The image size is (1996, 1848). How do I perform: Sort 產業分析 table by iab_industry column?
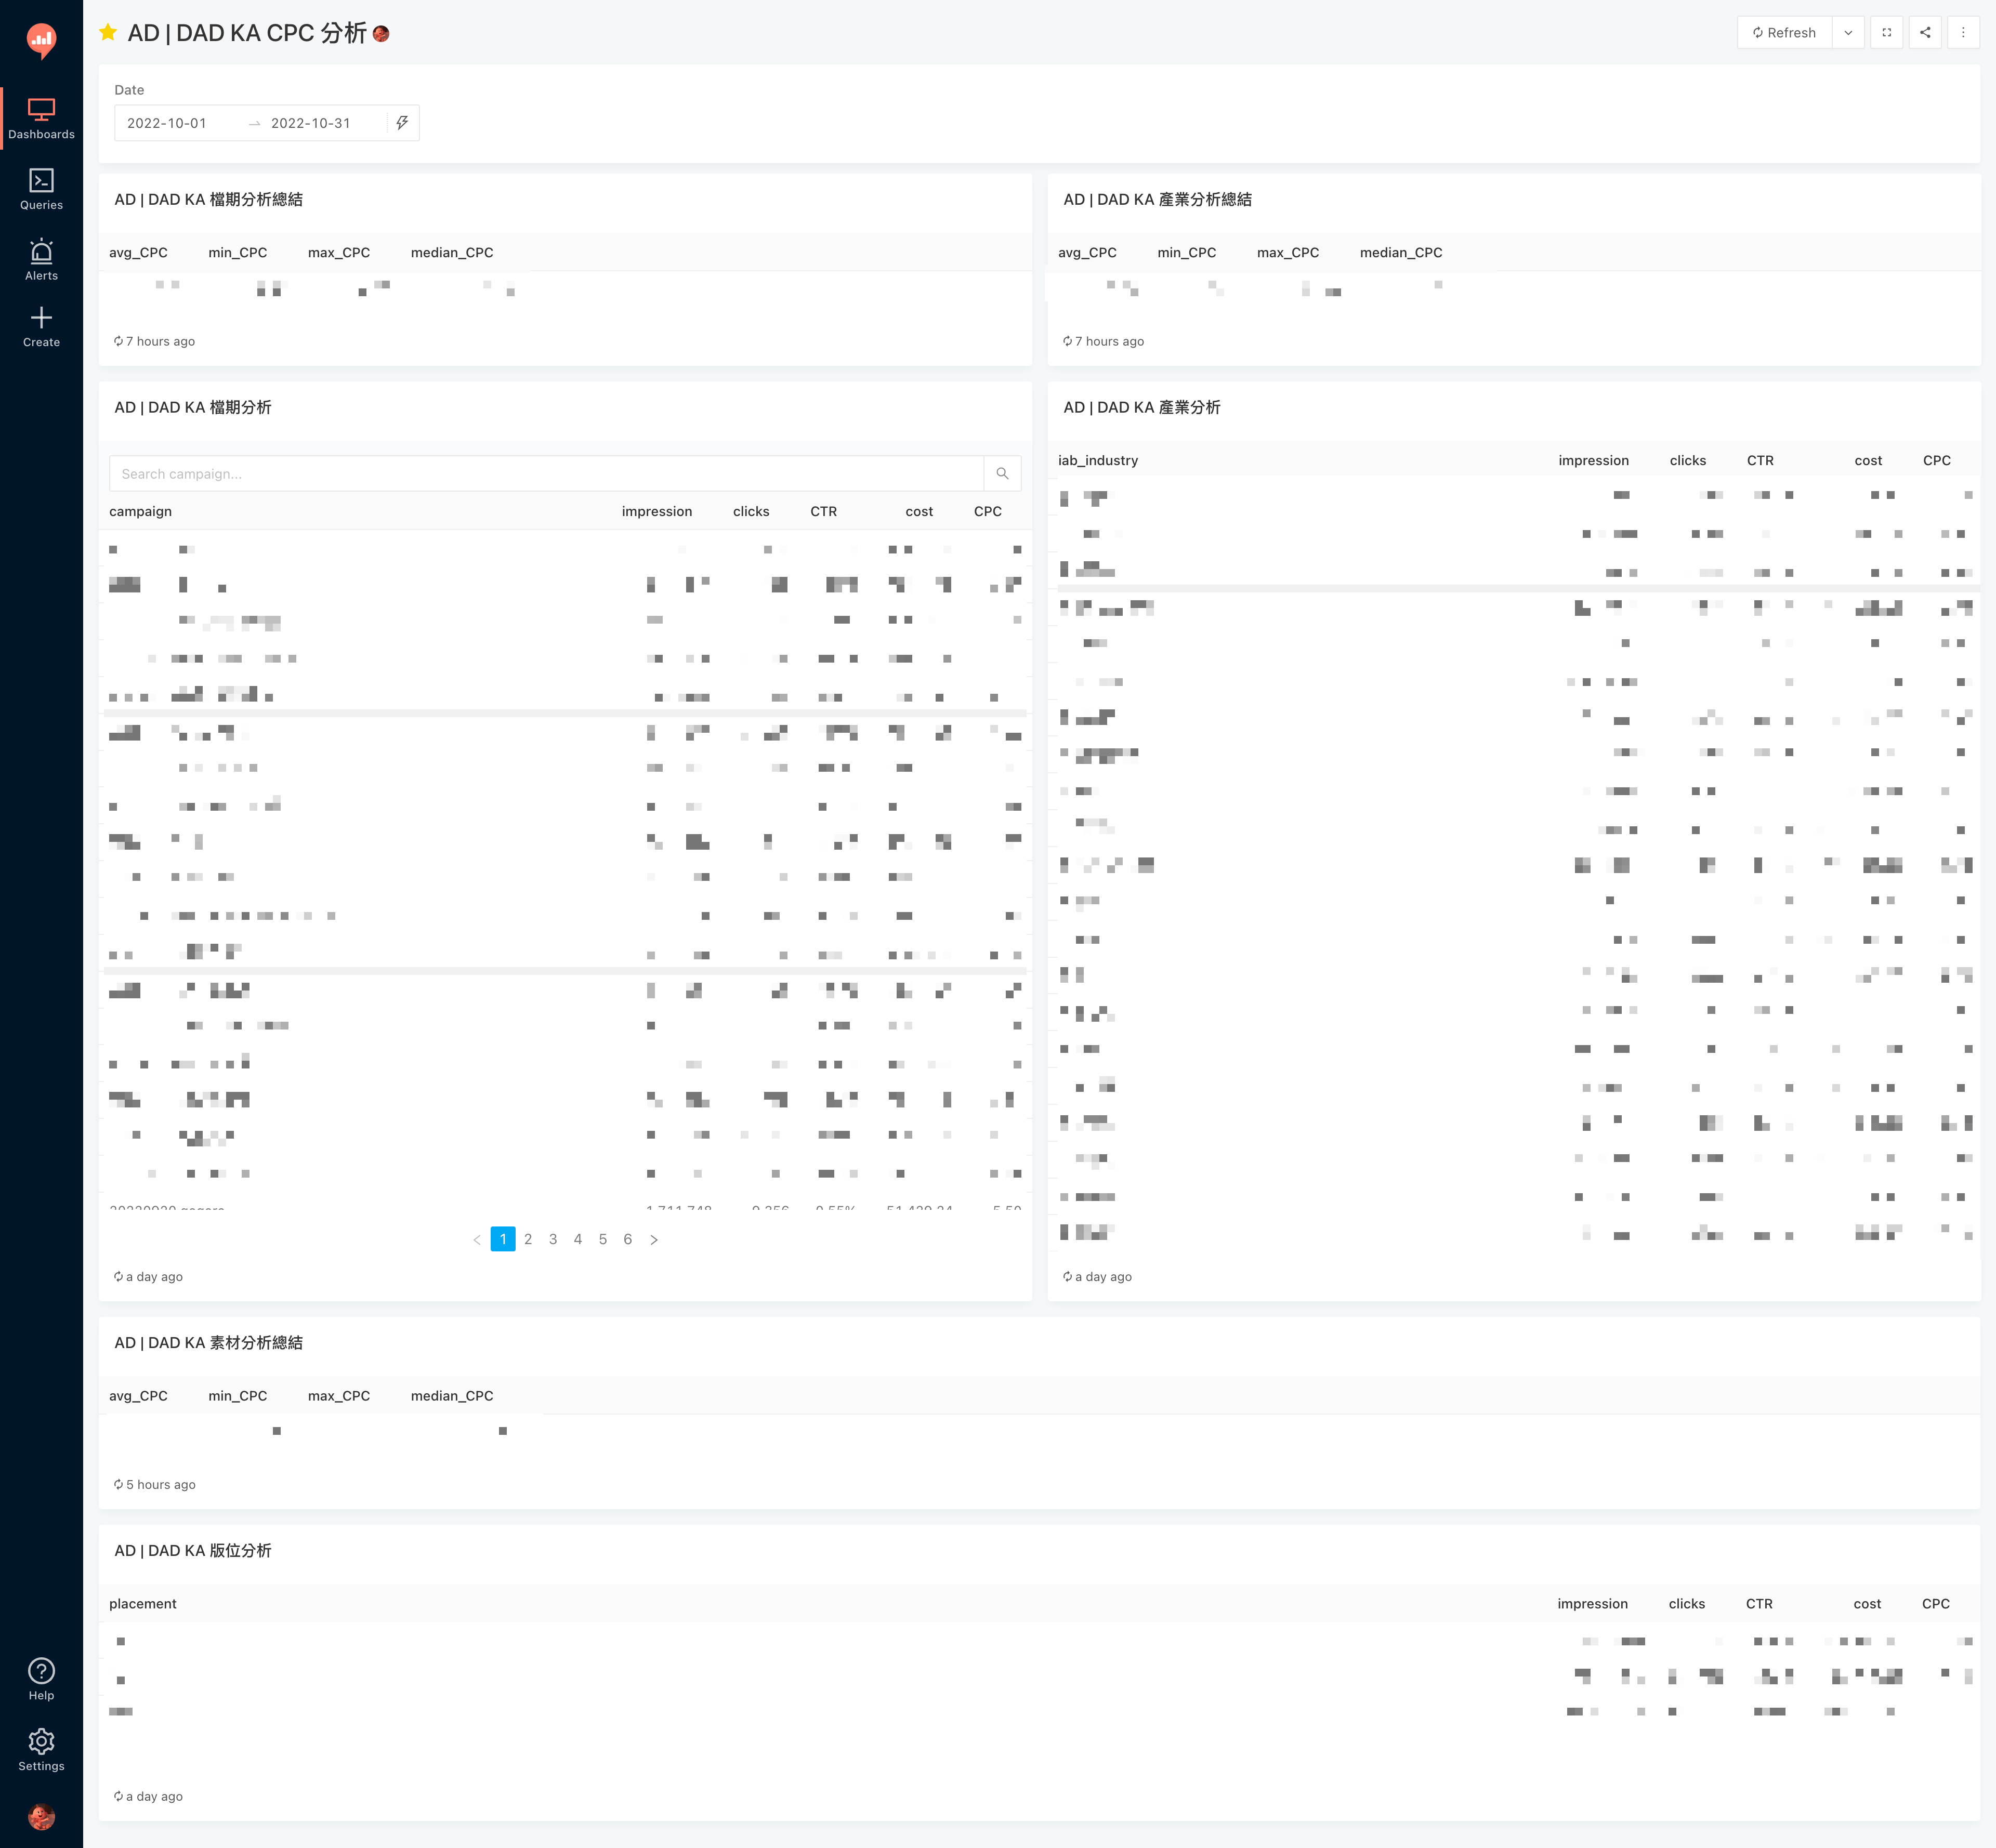tap(1098, 460)
